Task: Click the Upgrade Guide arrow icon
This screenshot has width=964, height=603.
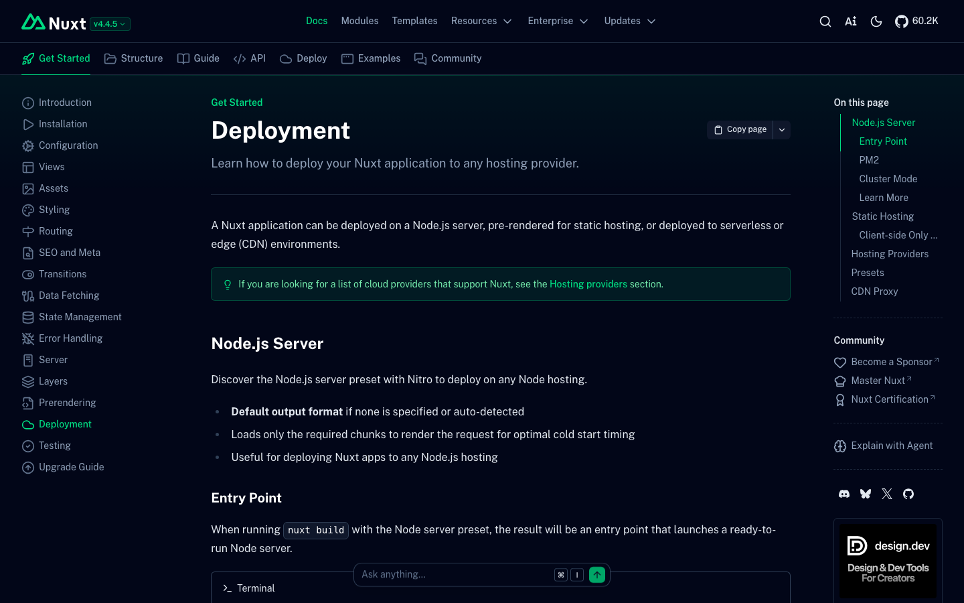Action: click(28, 468)
